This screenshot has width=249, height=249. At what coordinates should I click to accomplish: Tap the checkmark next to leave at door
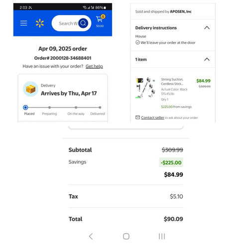pos(137,42)
